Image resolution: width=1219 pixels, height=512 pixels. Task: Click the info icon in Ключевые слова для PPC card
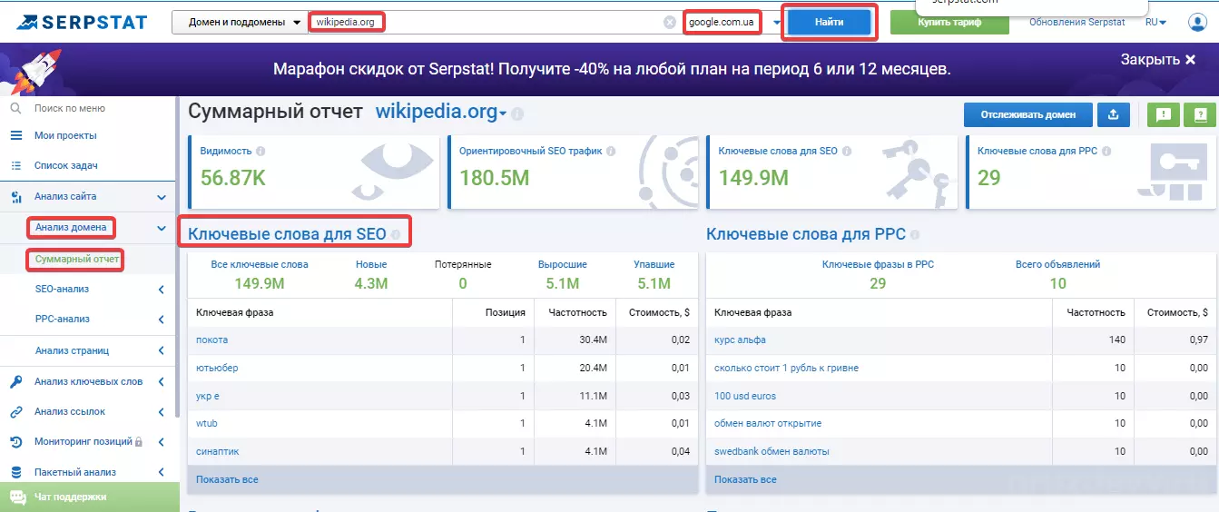1106,152
